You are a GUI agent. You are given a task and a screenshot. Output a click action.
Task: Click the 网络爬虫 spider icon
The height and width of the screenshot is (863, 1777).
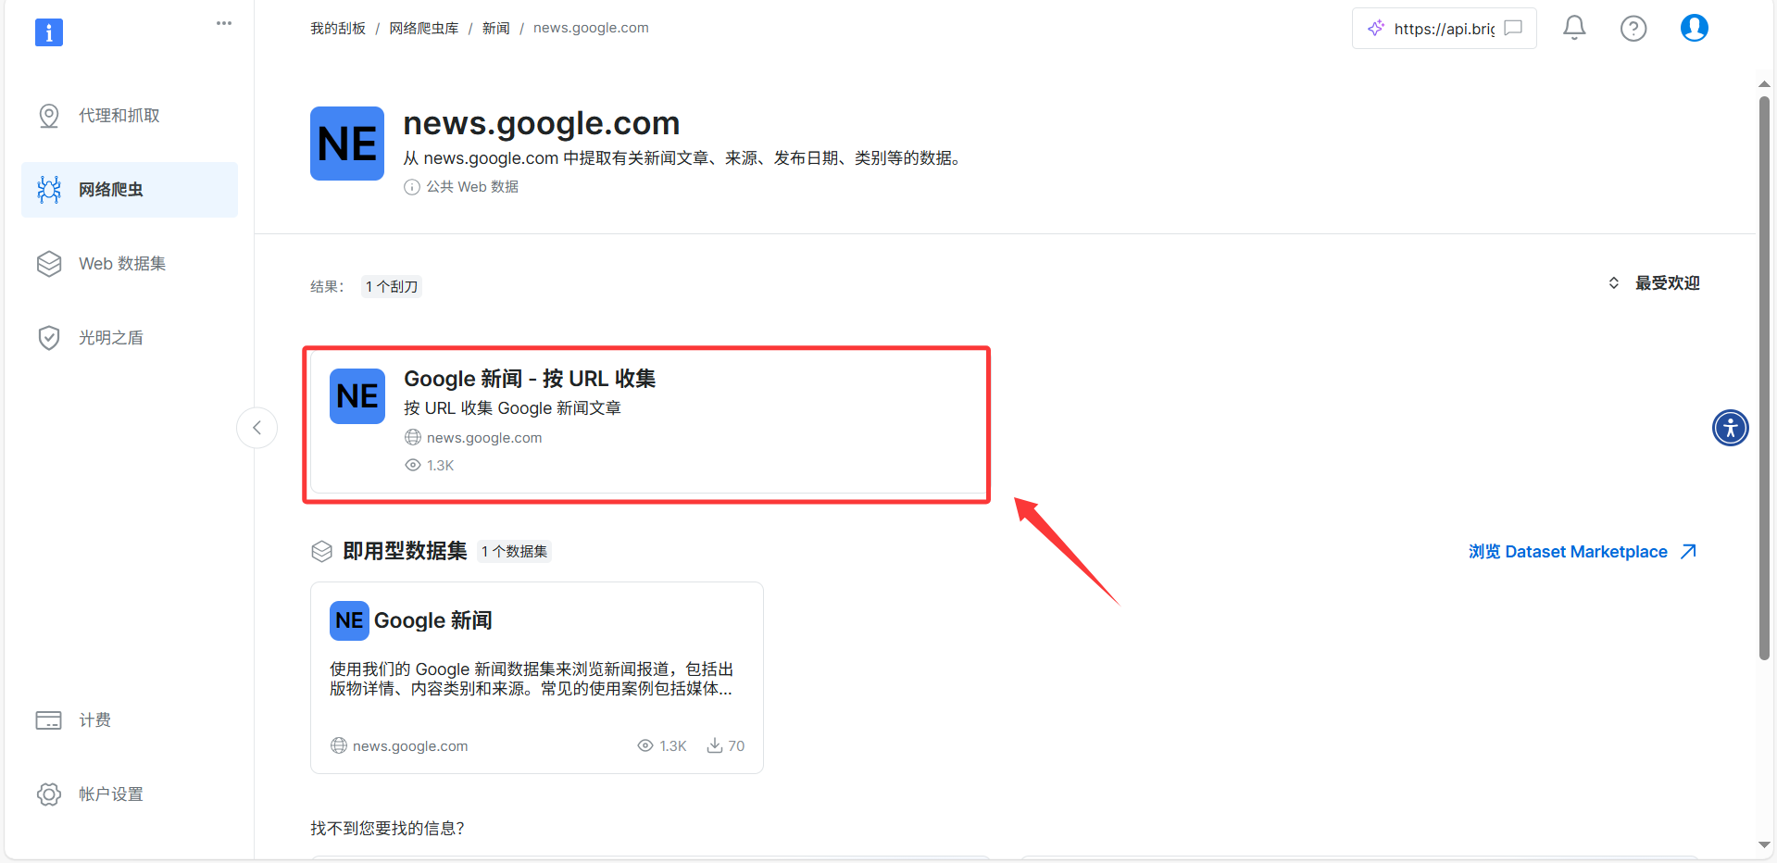49,190
